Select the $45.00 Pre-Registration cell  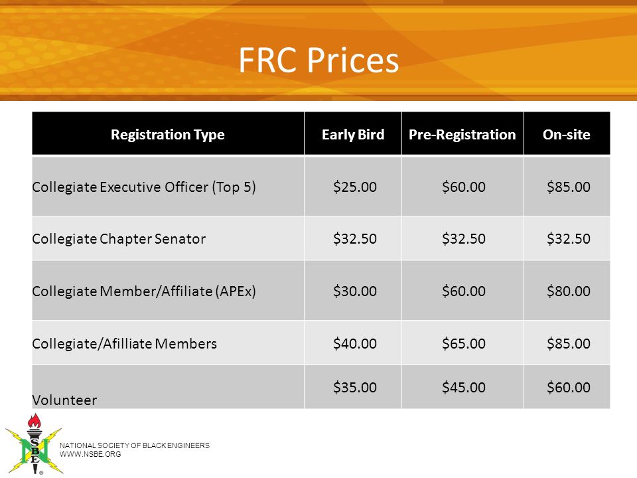pyautogui.click(x=462, y=387)
